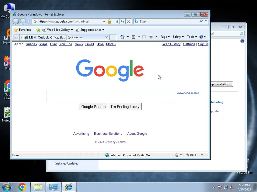Open a new blank tab
The image size is (257, 192).
click(113, 37)
